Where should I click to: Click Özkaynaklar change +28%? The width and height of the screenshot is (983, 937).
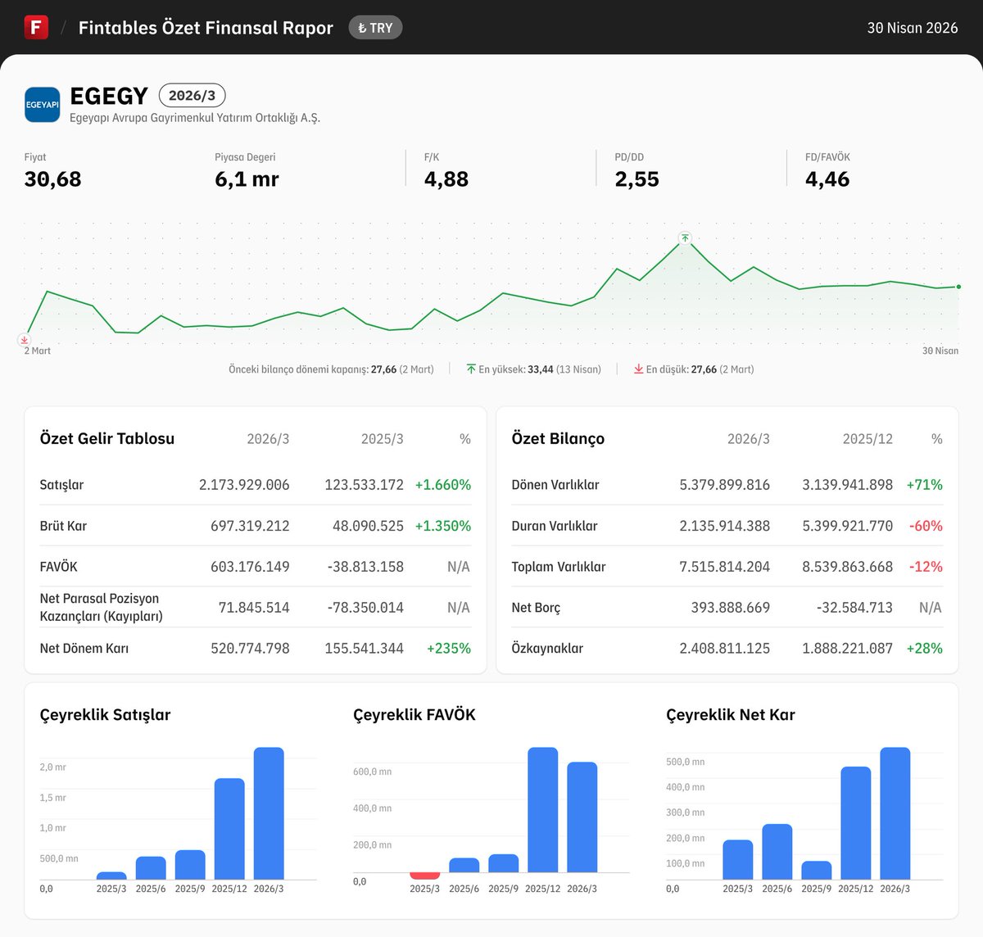click(x=925, y=649)
